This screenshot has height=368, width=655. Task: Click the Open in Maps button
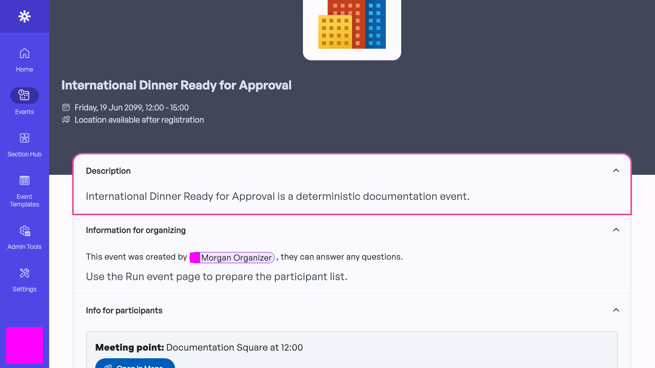[135, 363]
